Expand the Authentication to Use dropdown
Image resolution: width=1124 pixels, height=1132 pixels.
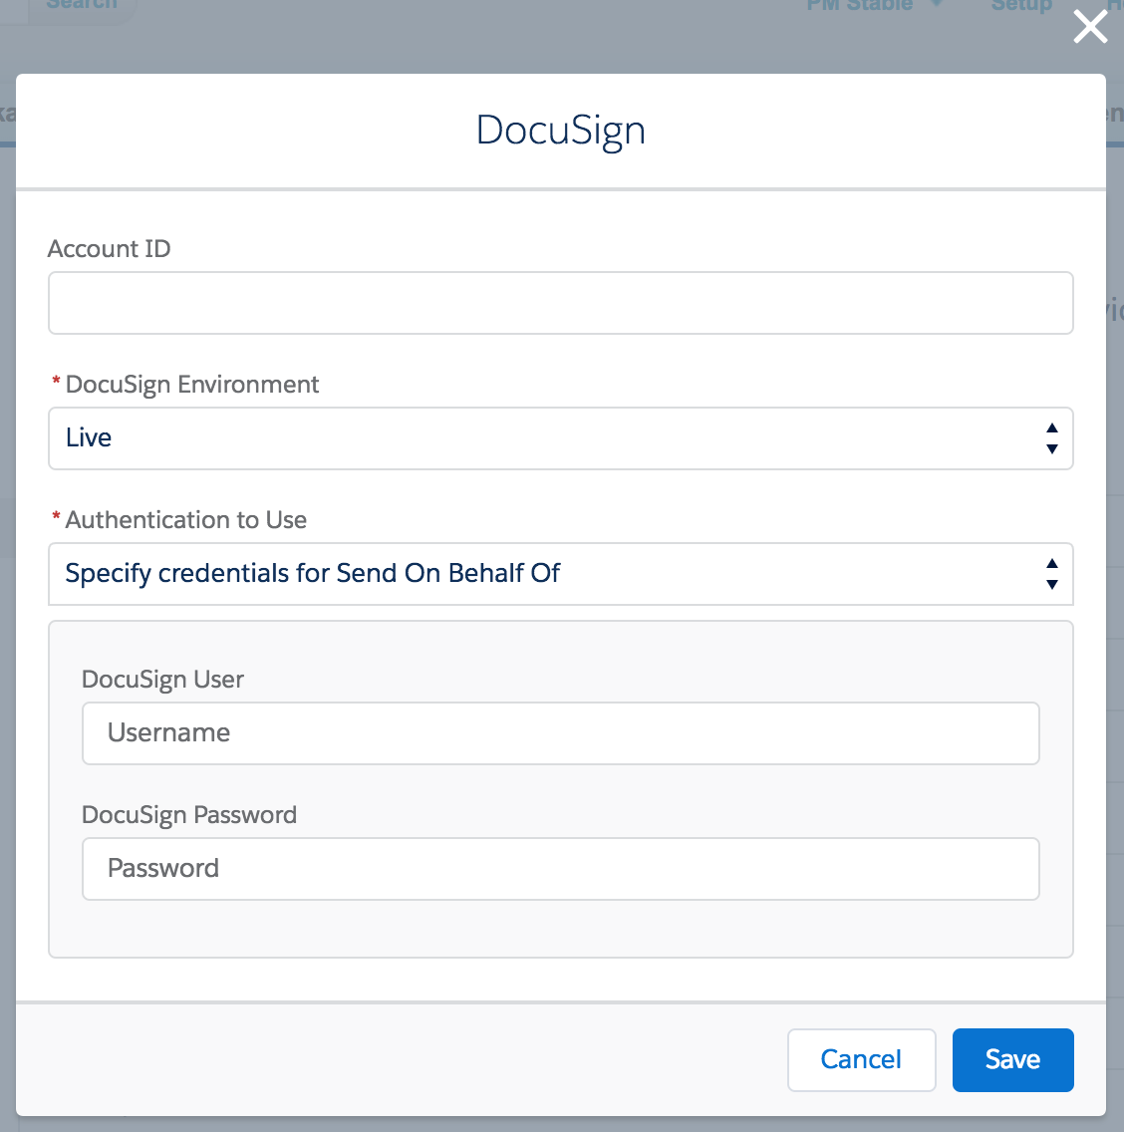point(538,574)
